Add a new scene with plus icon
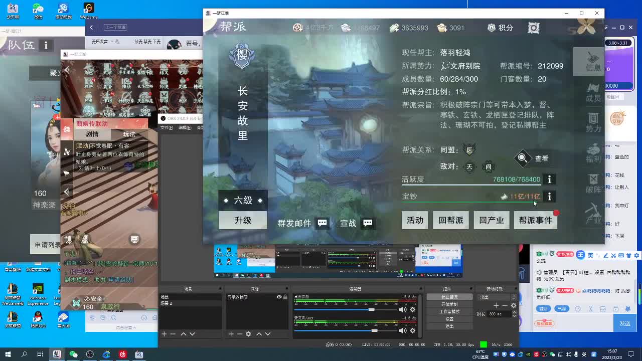This screenshot has width=642, height=361. pos(164,334)
